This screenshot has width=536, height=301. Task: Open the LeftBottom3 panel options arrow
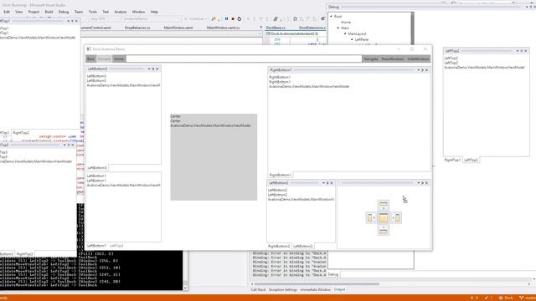click(x=149, y=69)
